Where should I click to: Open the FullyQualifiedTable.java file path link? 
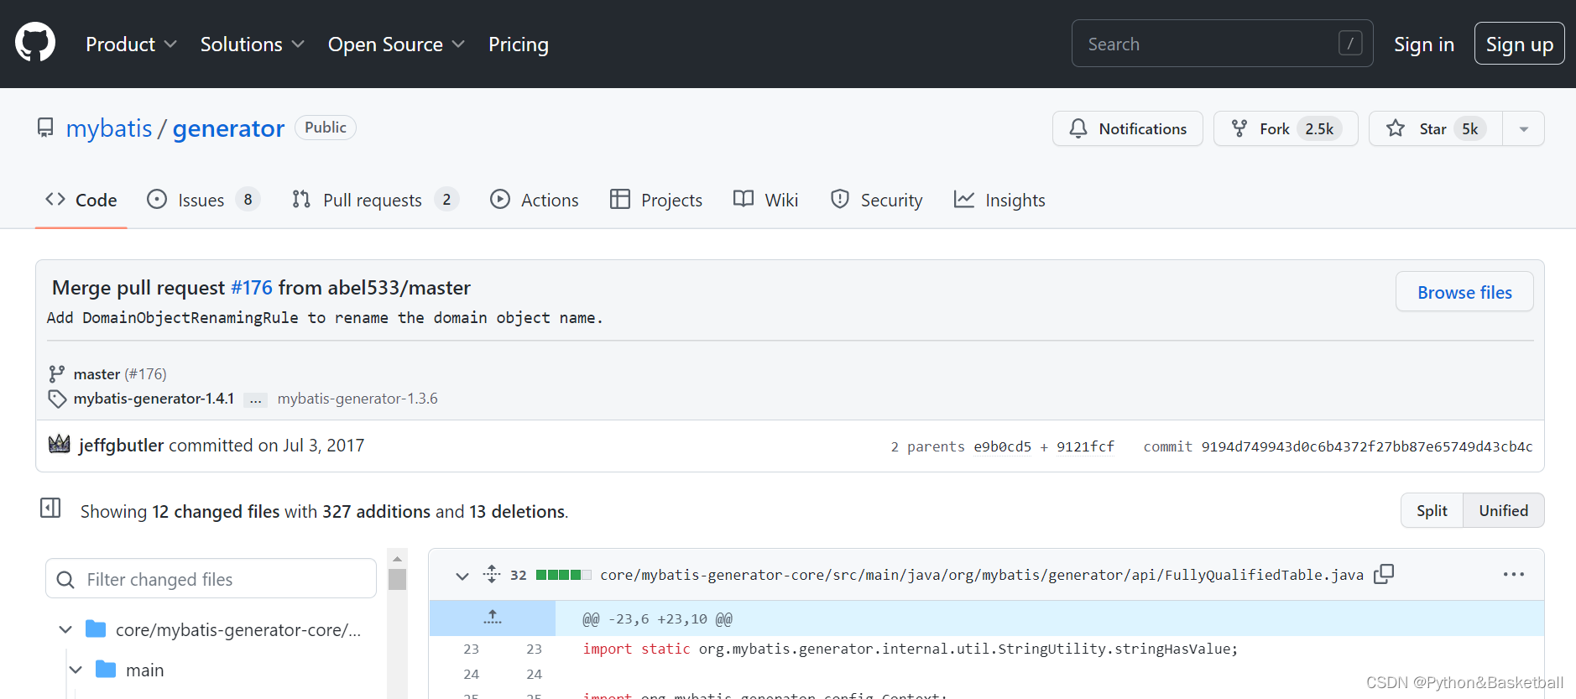coord(982,575)
